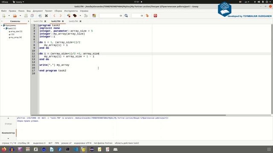Click the 'Сборка прошла успешно' compiler message
This screenshot has width=273, height=153.
tap(28, 121)
